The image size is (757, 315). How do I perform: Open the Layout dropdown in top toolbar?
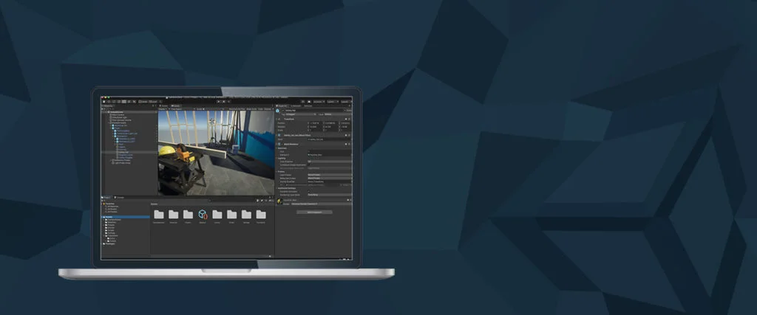[x=344, y=101]
